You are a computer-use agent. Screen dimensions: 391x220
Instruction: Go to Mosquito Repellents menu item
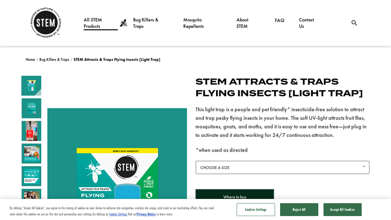(194, 23)
